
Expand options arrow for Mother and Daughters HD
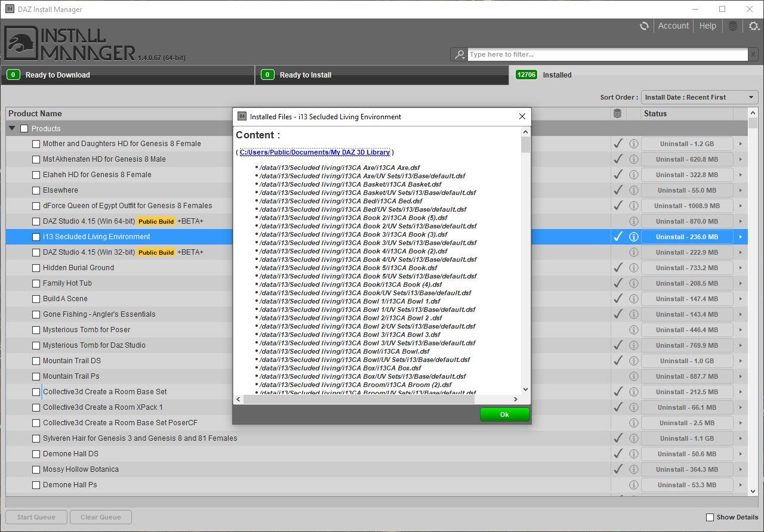(740, 144)
